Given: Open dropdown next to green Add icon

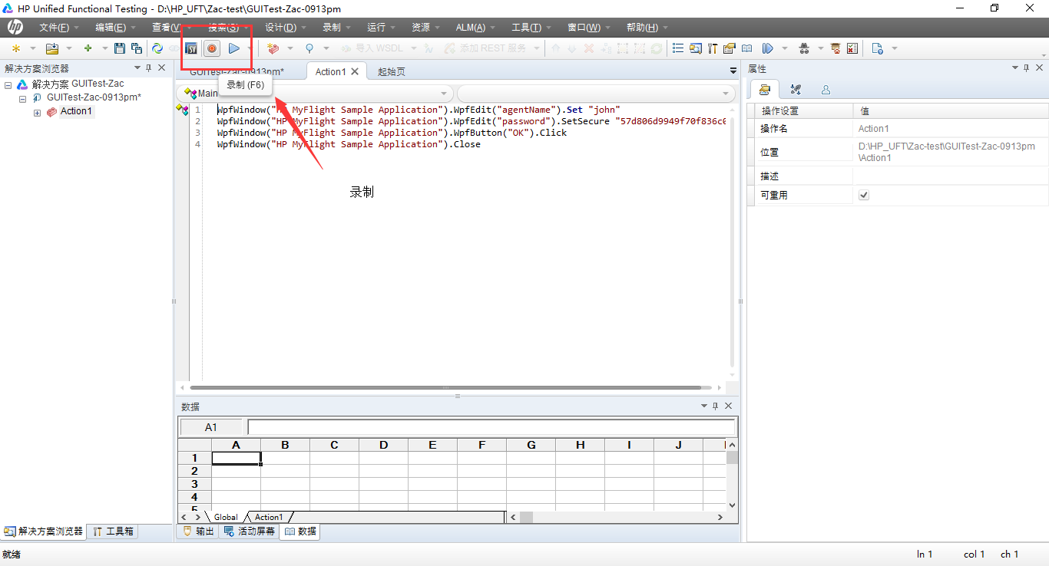Looking at the screenshot, I should click(x=104, y=48).
